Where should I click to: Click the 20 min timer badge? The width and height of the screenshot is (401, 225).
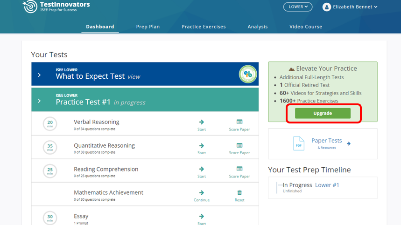coord(50,124)
